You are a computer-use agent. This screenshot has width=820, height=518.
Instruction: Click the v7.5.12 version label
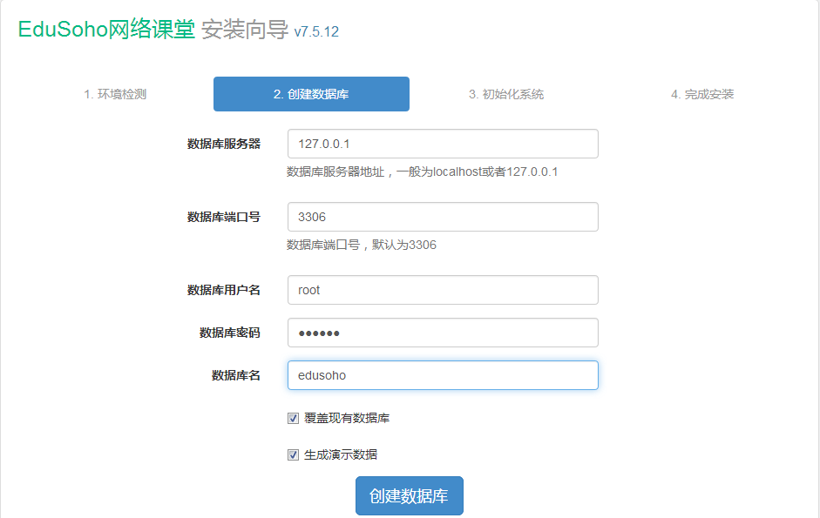[317, 31]
